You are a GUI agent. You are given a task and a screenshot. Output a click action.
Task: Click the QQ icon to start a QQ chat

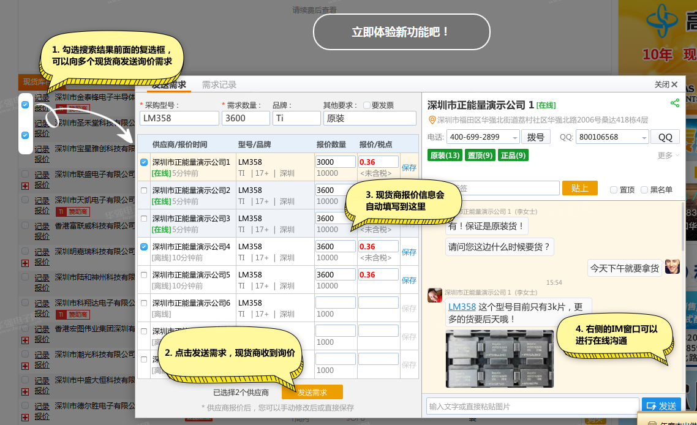coord(665,137)
